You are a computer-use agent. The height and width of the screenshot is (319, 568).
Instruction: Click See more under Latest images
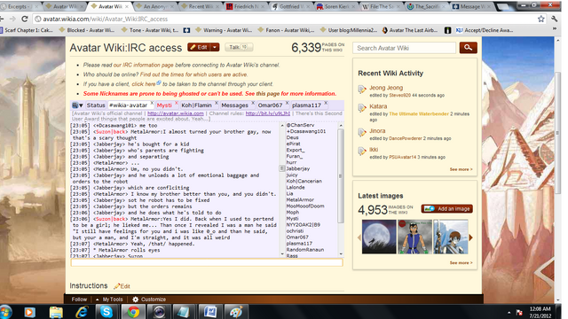(x=461, y=262)
